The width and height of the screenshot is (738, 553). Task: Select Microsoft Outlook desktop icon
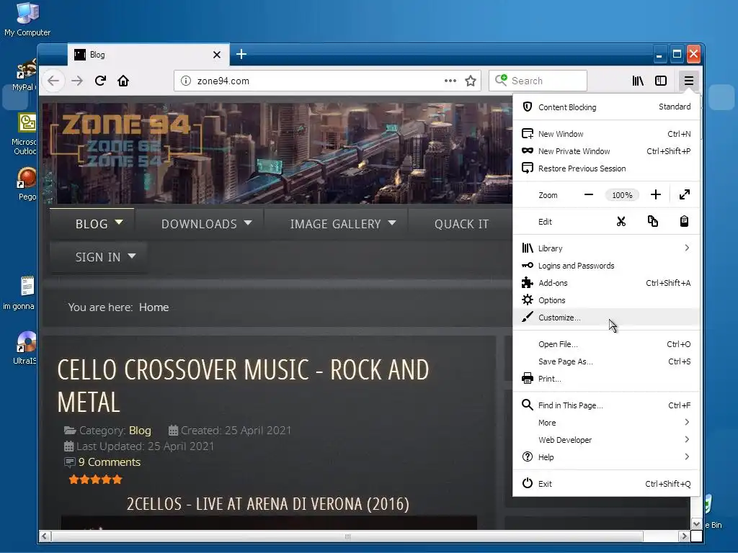click(25, 134)
